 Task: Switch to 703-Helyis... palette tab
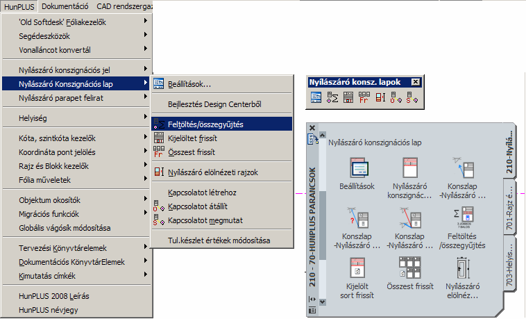(x=509, y=263)
